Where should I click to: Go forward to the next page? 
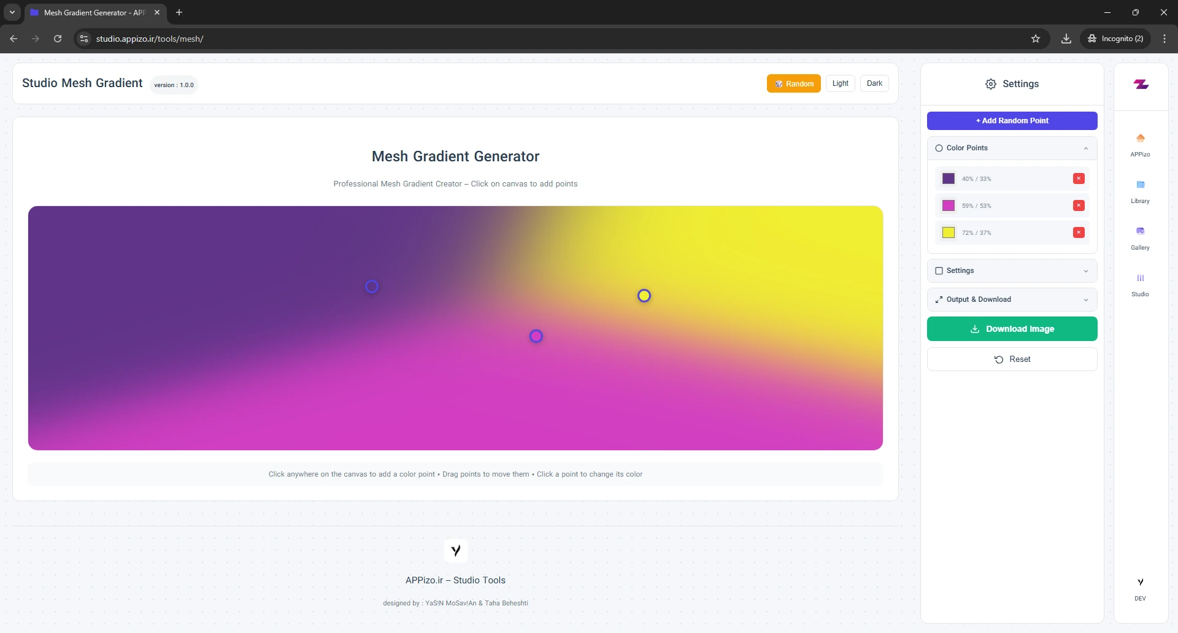(36, 39)
